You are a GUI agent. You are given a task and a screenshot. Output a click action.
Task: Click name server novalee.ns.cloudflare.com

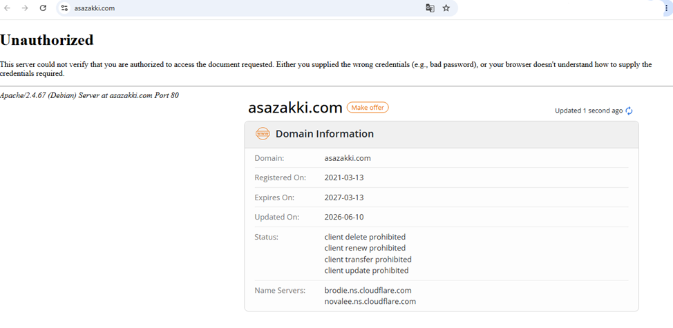coord(370,302)
